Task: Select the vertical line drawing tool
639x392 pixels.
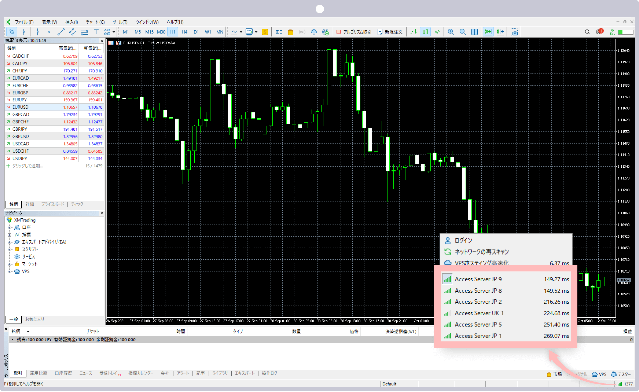Action: pyautogui.click(x=37, y=32)
